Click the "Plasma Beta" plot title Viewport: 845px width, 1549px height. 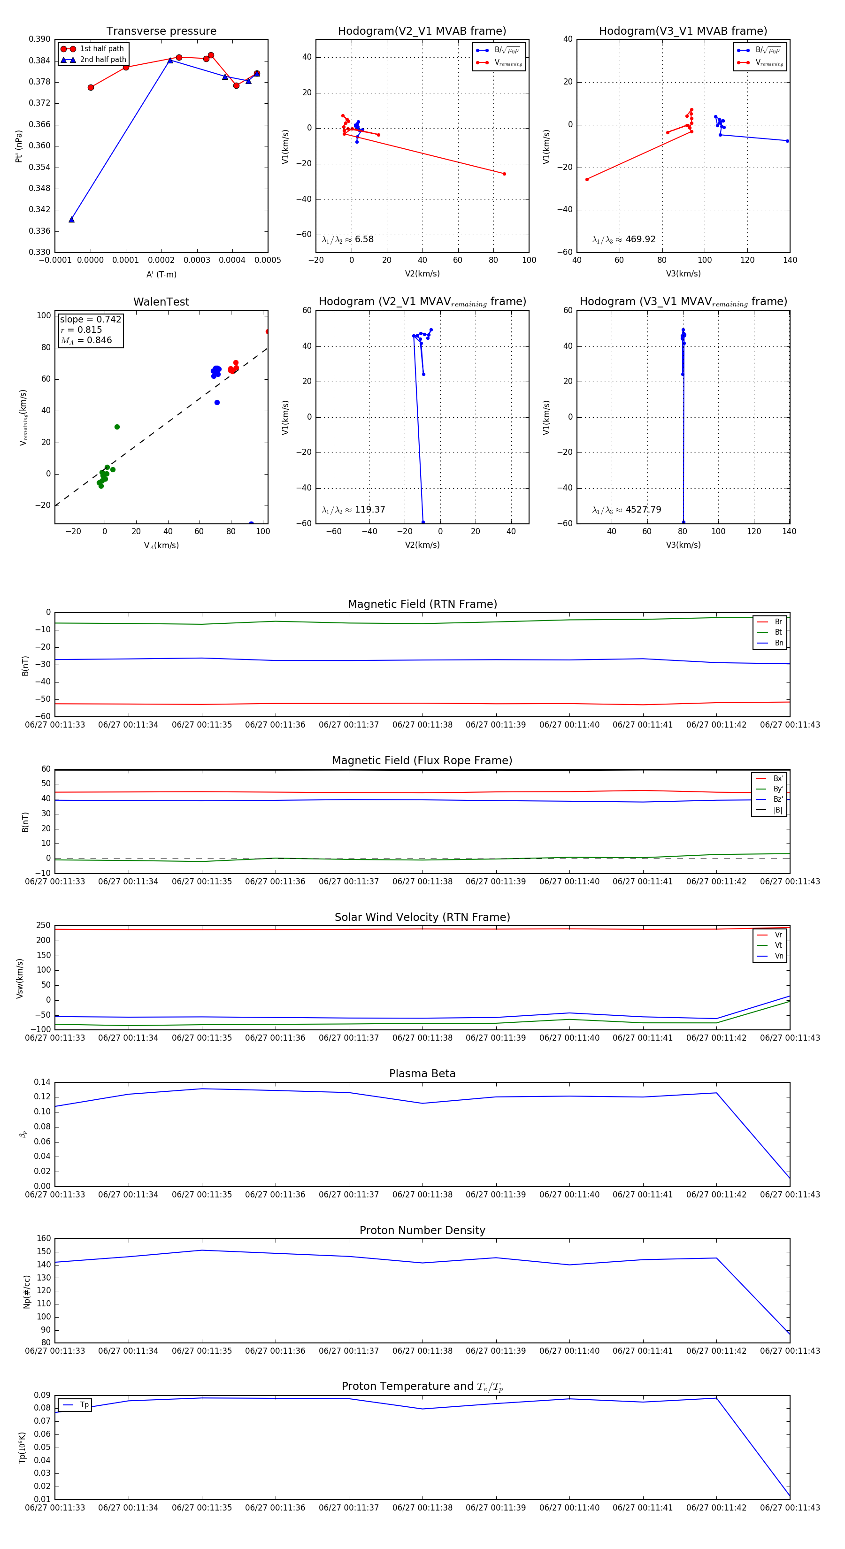click(422, 1074)
